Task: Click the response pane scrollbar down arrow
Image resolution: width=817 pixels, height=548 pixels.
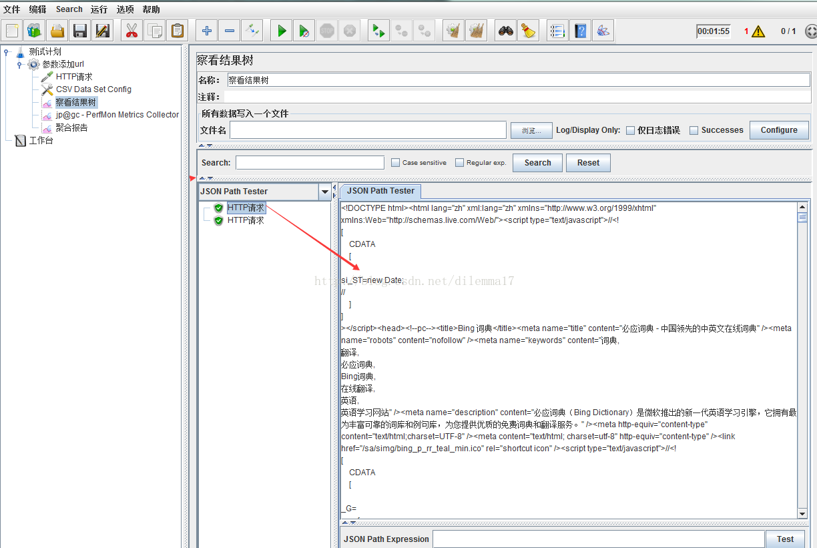Action: [x=802, y=513]
